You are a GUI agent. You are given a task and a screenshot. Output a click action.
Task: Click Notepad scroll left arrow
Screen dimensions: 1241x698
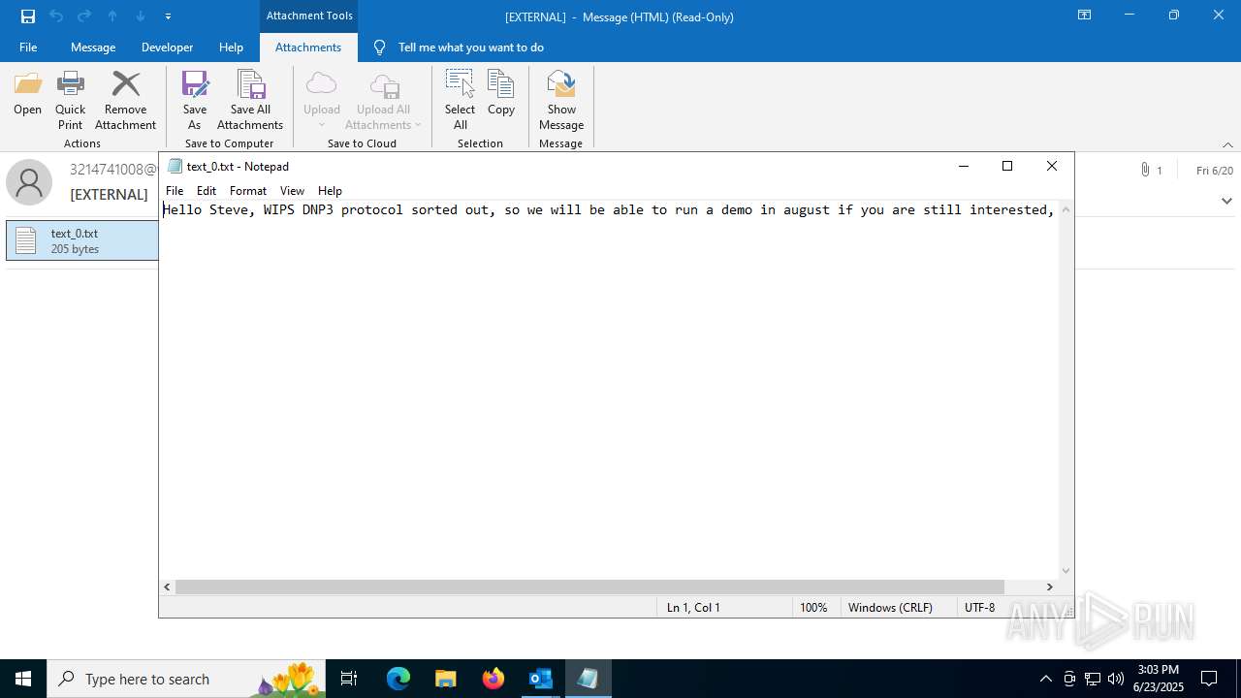pyautogui.click(x=168, y=587)
